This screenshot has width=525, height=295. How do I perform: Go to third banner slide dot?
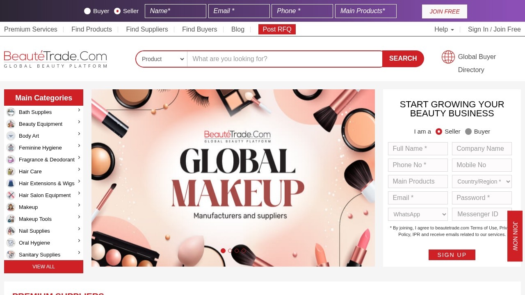click(237, 251)
